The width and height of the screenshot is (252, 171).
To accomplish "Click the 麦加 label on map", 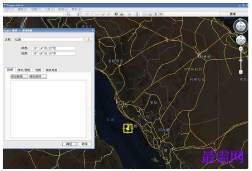I will pyautogui.click(x=153, y=103).
